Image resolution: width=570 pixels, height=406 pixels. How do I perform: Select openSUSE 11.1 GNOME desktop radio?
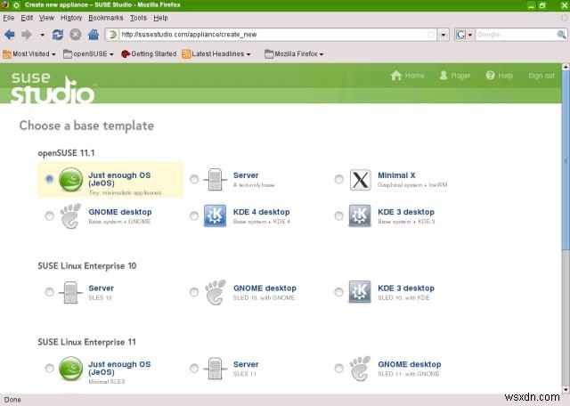pos(50,215)
